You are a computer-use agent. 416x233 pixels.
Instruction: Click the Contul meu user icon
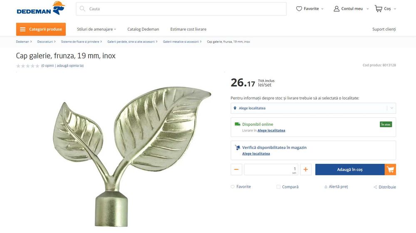click(337, 9)
